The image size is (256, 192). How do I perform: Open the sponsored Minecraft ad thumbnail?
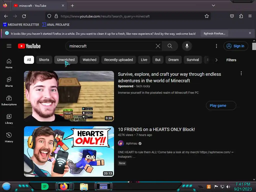(x=69, y=96)
